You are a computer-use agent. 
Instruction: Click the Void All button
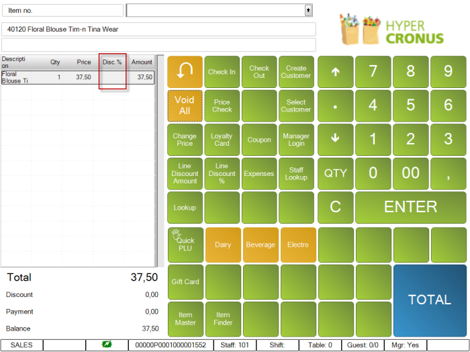(x=185, y=105)
